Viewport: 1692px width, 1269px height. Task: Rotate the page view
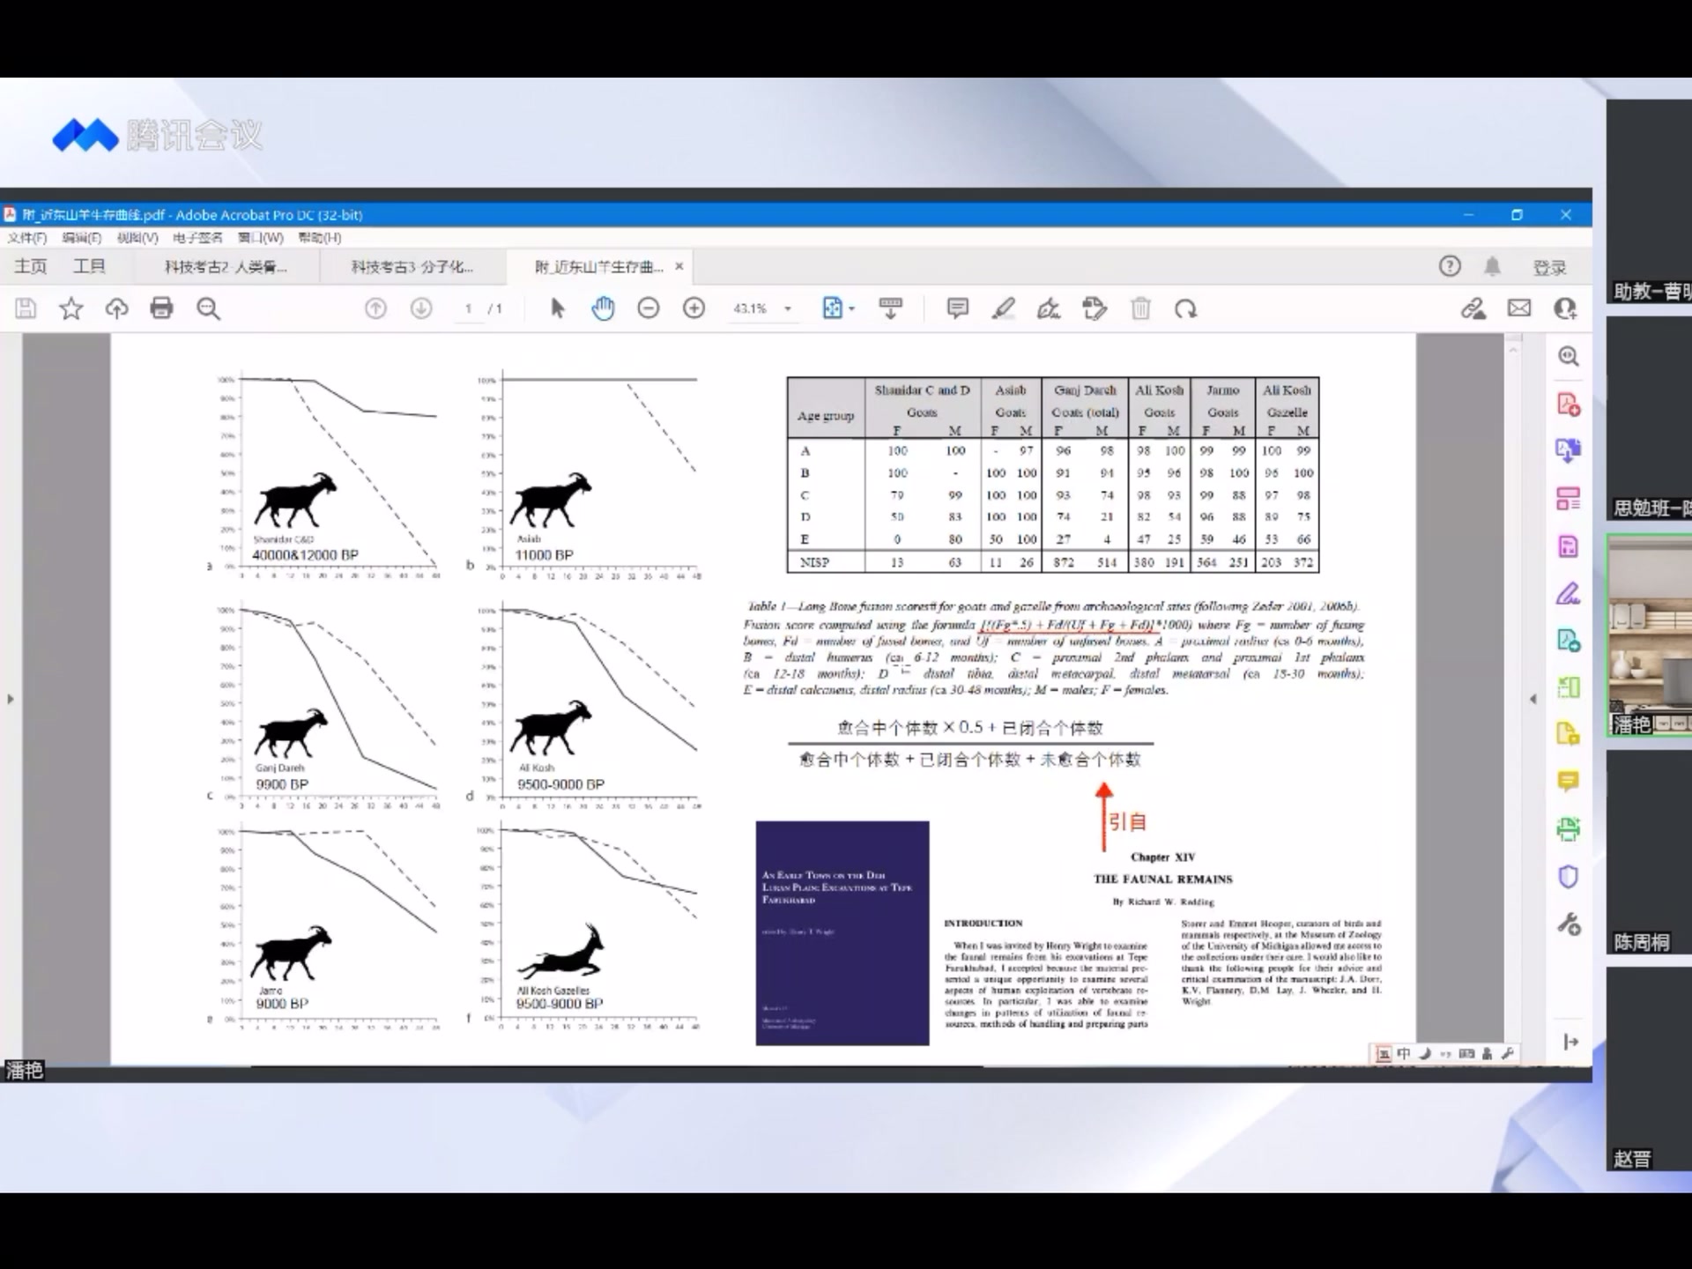click(1186, 308)
